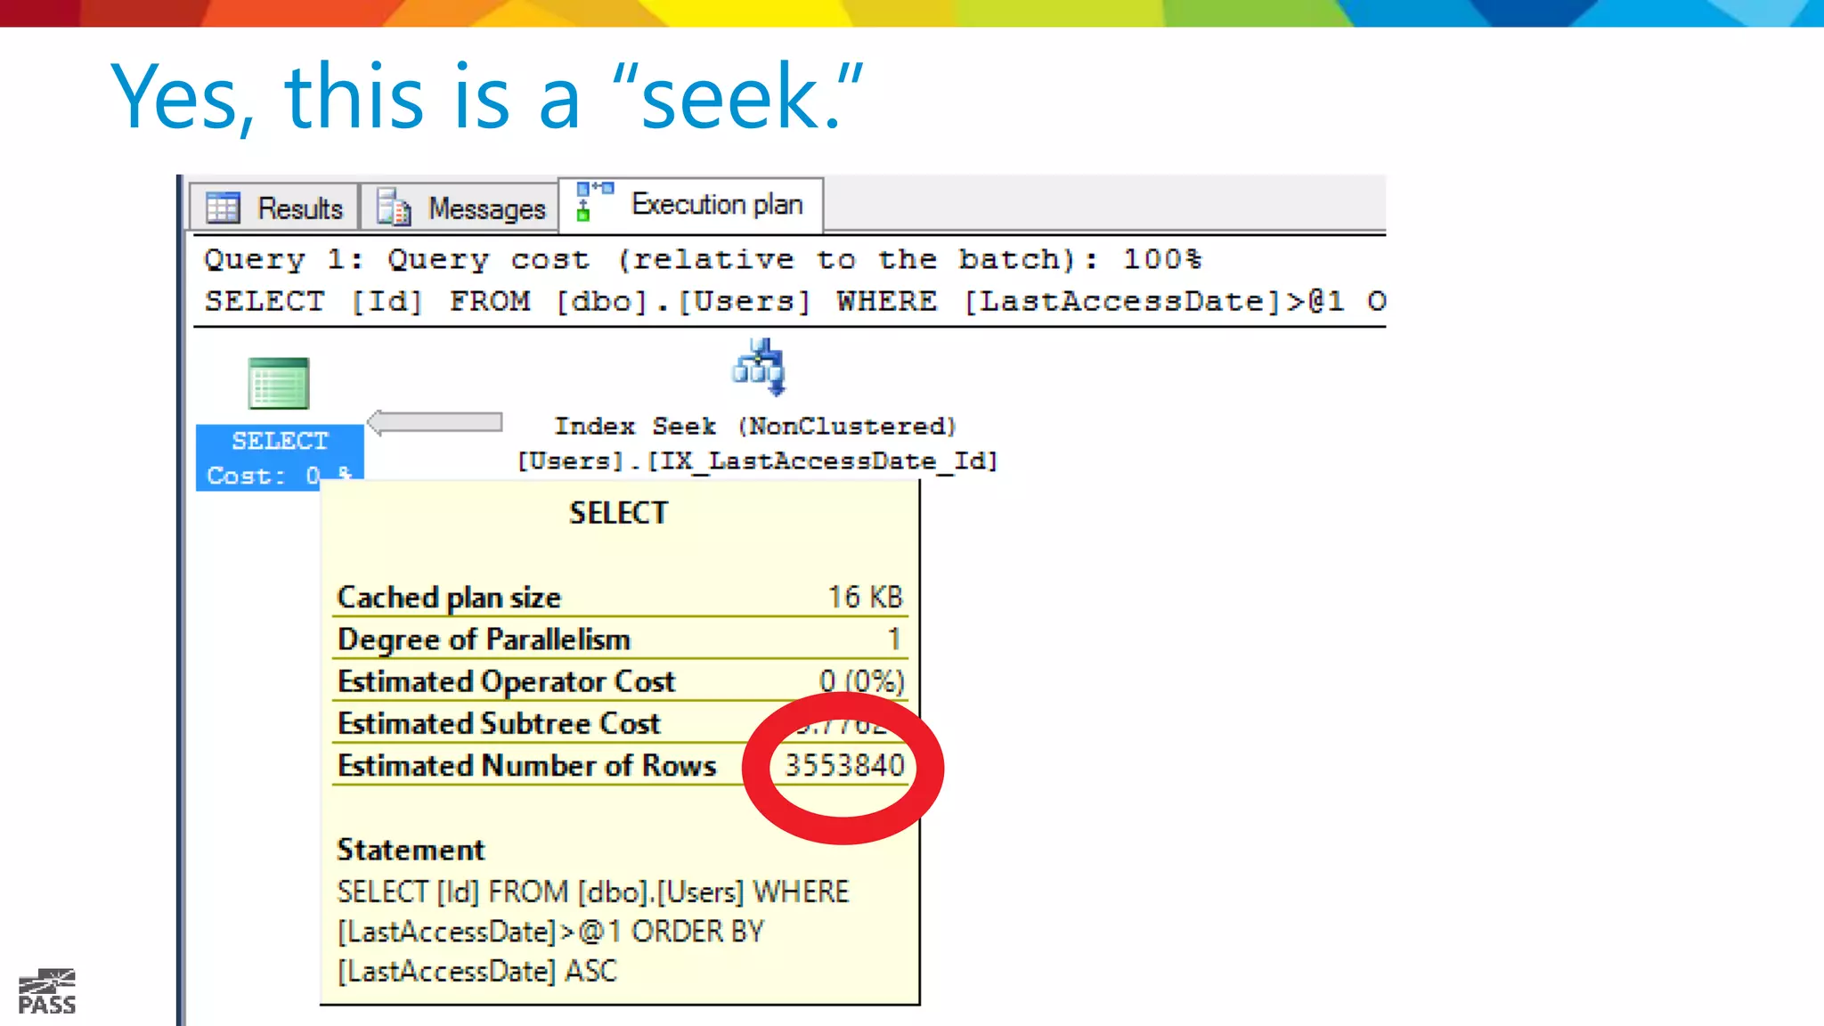Click the 0 (0%) operator cost value
The height and width of the screenshot is (1026, 1824).
pyautogui.click(x=861, y=681)
